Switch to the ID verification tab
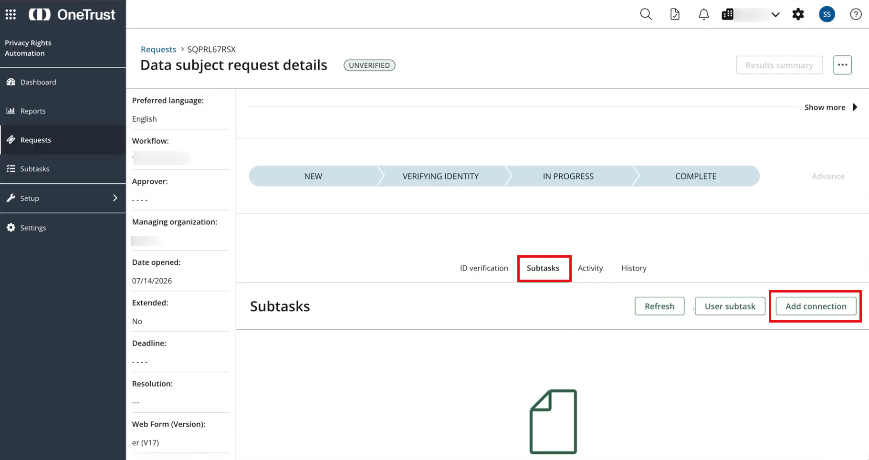The image size is (869, 460). pos(484,268)
